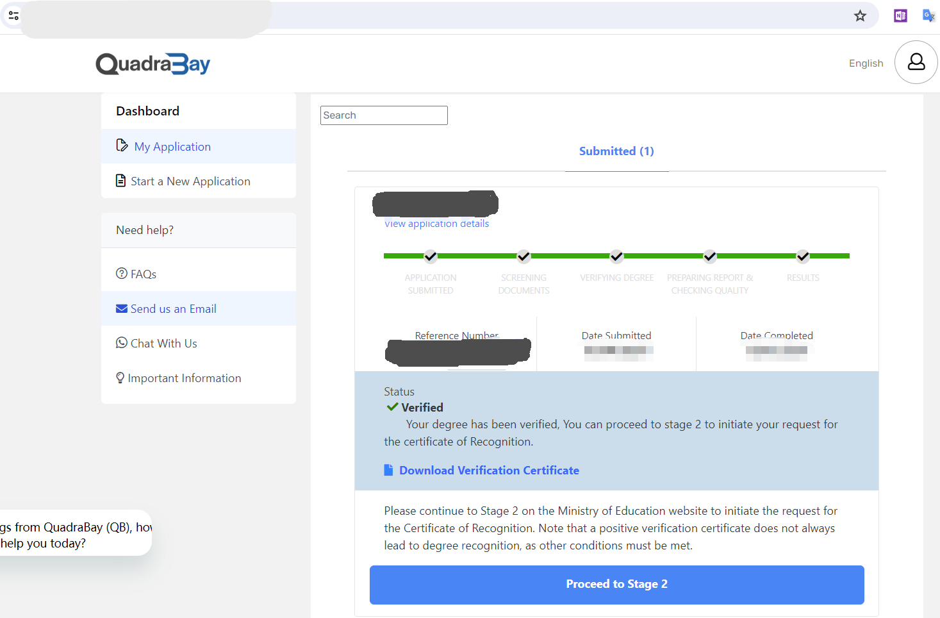This screenshot has height=618, width=940.
Task: Click the My Application edit icon
Action: 122,146
